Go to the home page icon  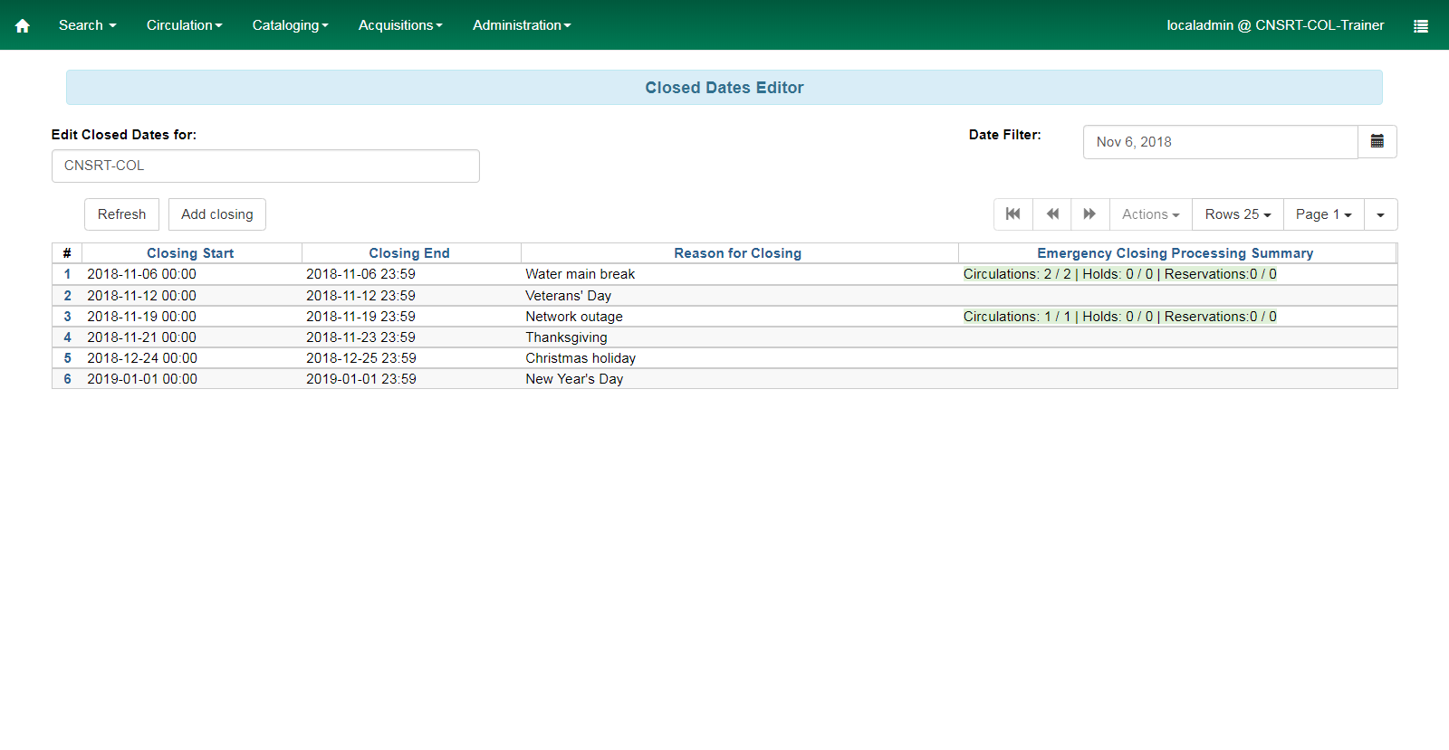(23, 25)
